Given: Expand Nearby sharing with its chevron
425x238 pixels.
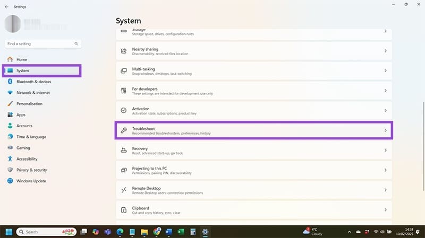Looking at the screenshot, I should coord(386,51).
